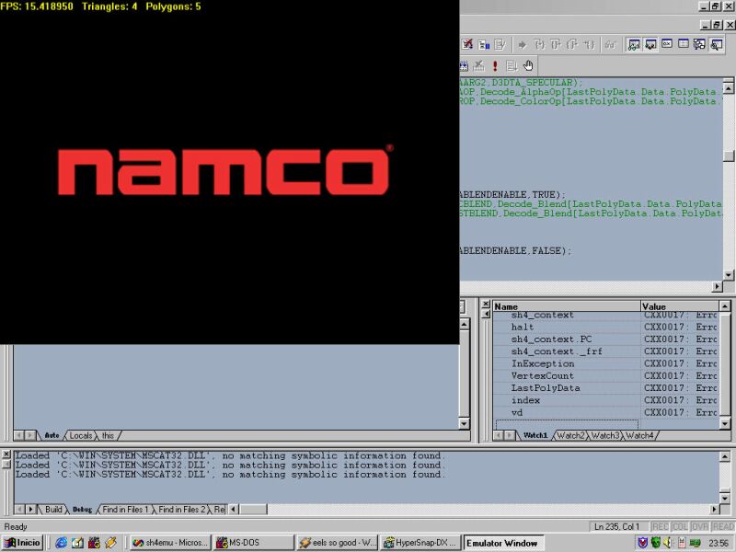The width and height of the screenshot is (736, 552).
Task: Toggle the Disassembly window toolbar button
Action: pos(717,44)
